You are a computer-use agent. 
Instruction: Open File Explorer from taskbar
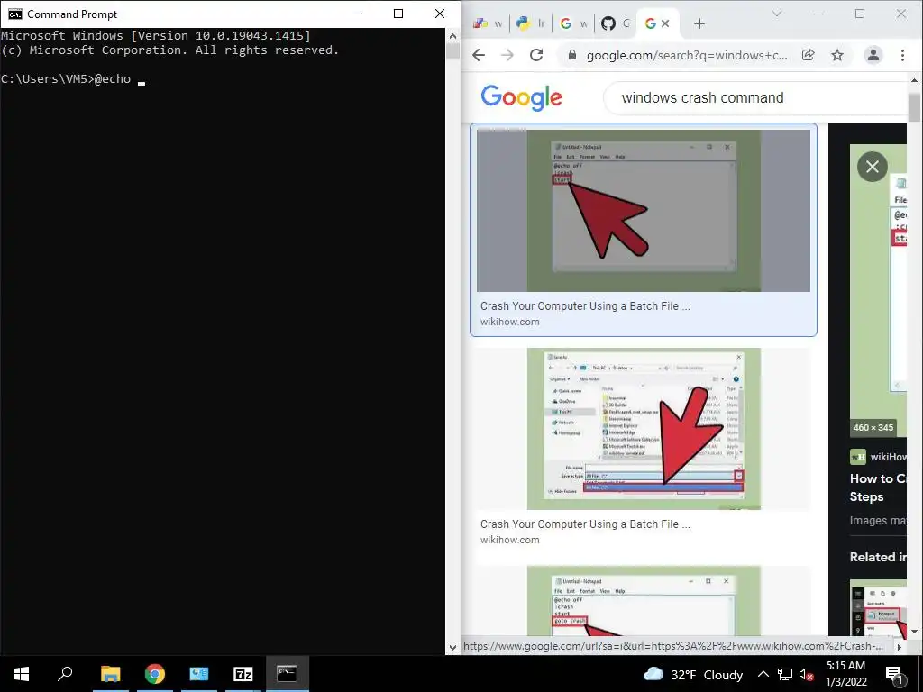pos(110,674)
